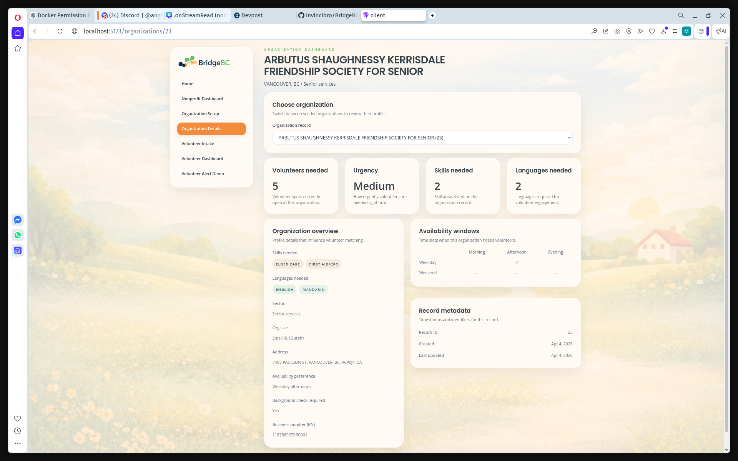The height and width of the screenshot is (461, 738).
Task: Open the downloads icon in address bar
Action: point(663,31)
